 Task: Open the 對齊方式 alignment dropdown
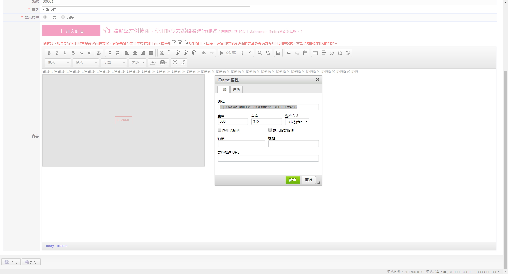click(x=297, y=122)
